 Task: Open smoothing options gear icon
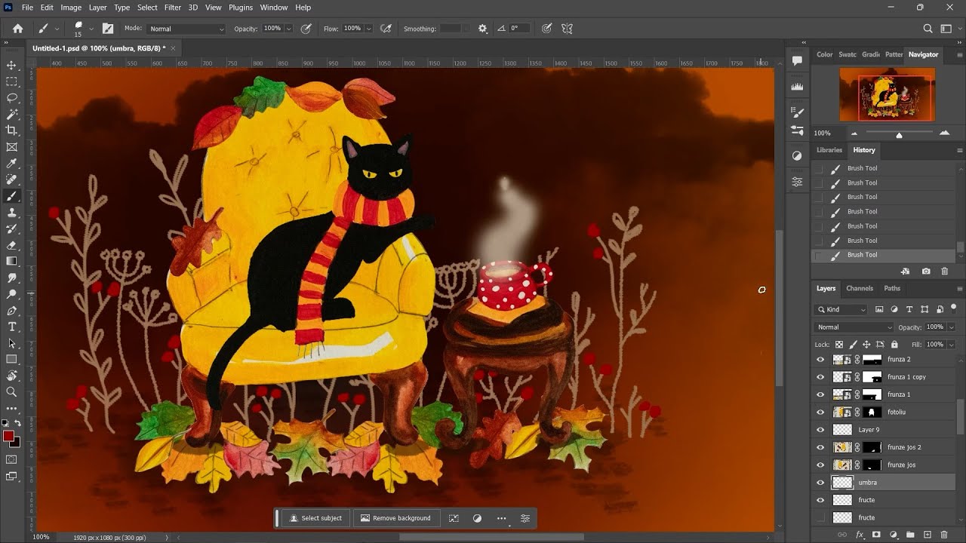[483, 29]
